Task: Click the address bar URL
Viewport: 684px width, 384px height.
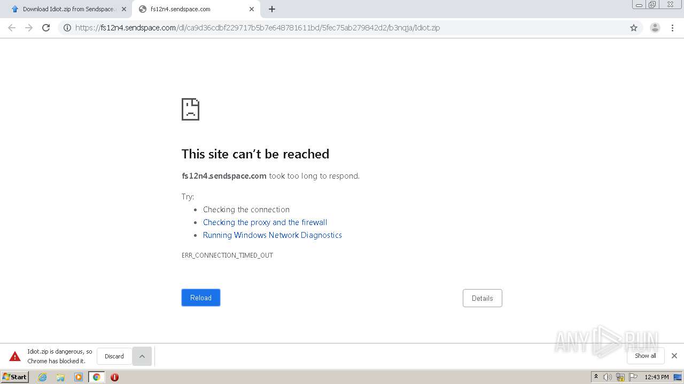Action: point(258,28)
